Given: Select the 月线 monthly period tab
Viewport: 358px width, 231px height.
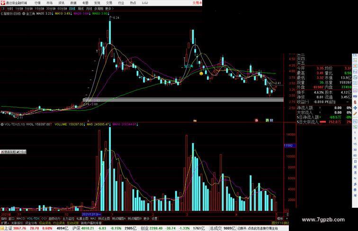Looking at the screenshot, I should 89,9.
